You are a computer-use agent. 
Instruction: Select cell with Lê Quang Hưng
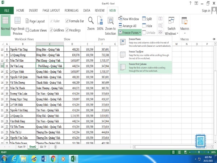click(x=23, y=55)
